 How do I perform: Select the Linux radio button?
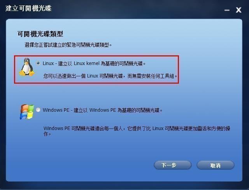pyautogui.click(x=38, y=63)
